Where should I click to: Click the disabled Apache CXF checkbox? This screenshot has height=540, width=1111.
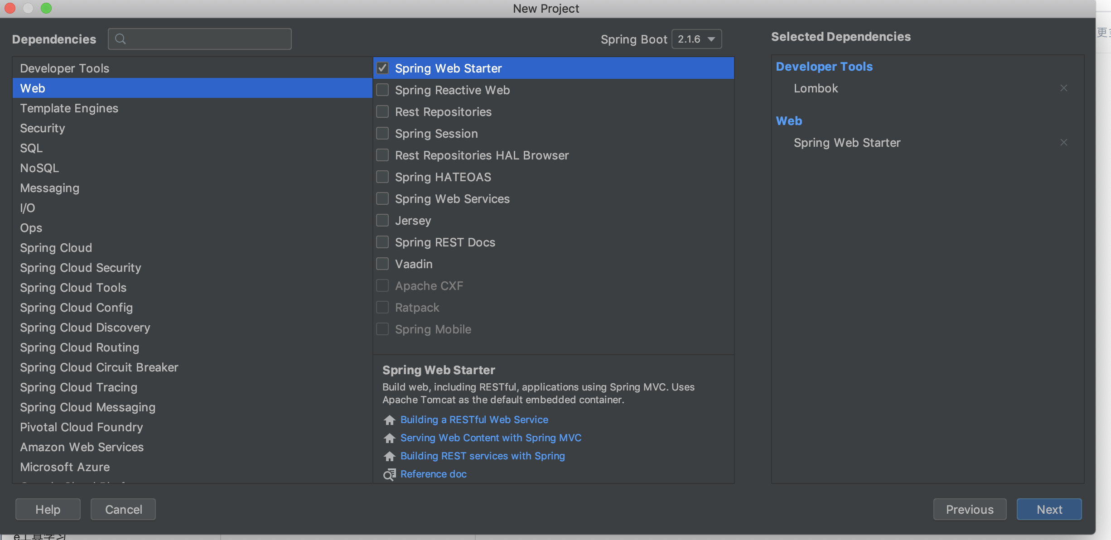382,285
